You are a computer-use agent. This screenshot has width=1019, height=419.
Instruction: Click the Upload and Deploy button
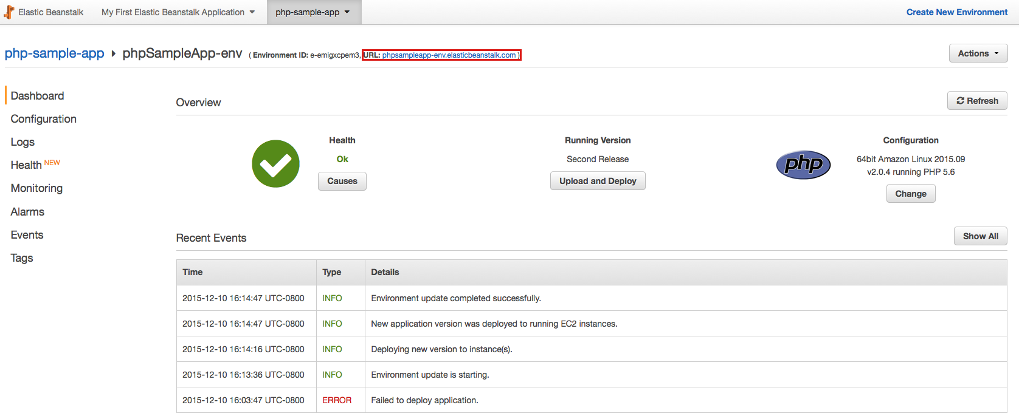coord(598,181)
